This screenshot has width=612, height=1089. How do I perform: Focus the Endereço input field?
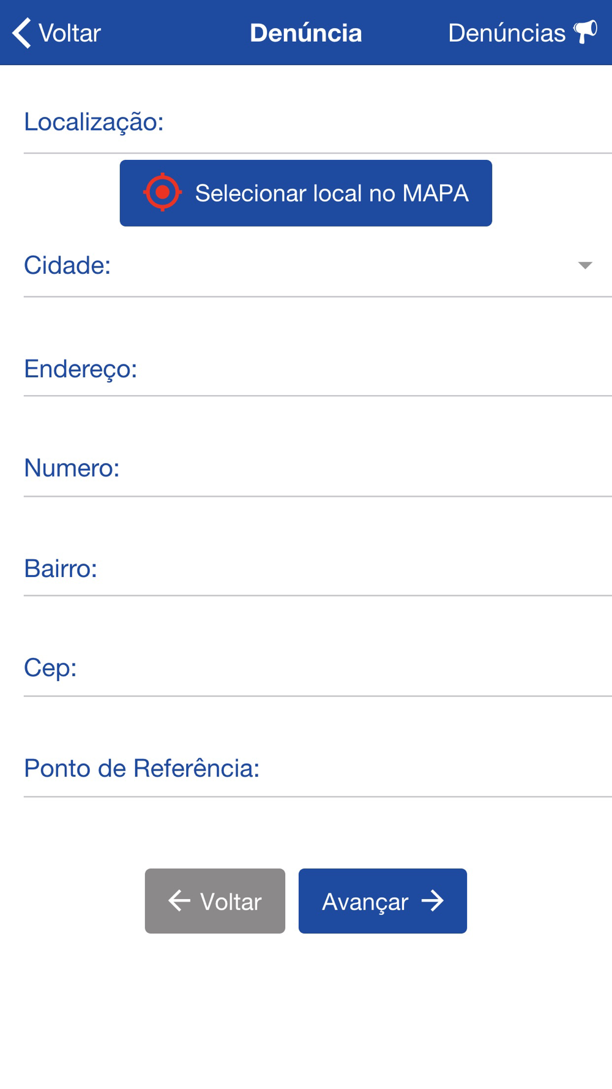318,369
